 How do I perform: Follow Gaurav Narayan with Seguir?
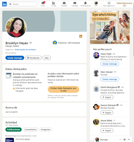pos(107,112)
